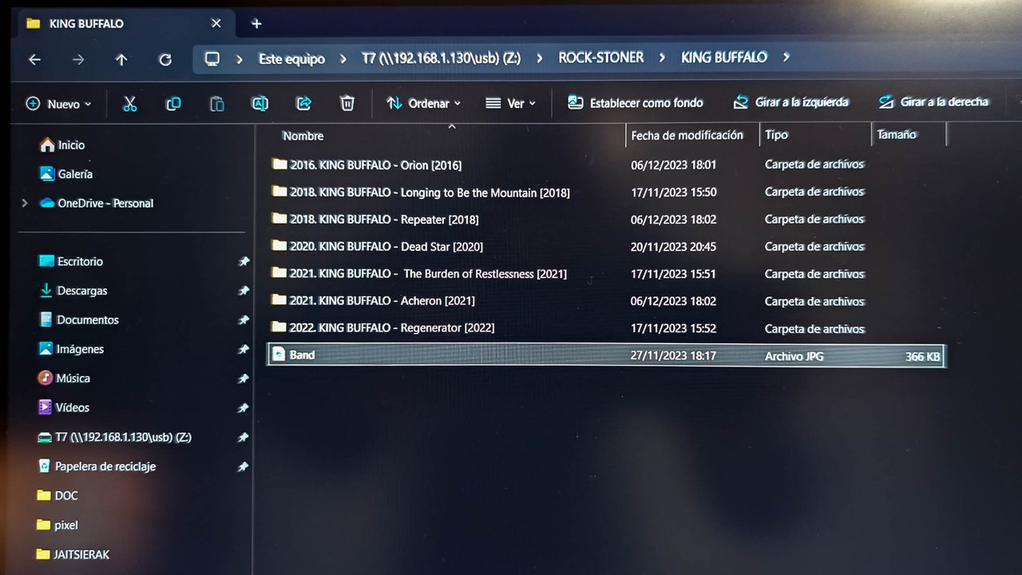Click Girar a la izquierda button

[x=791, y=101]
